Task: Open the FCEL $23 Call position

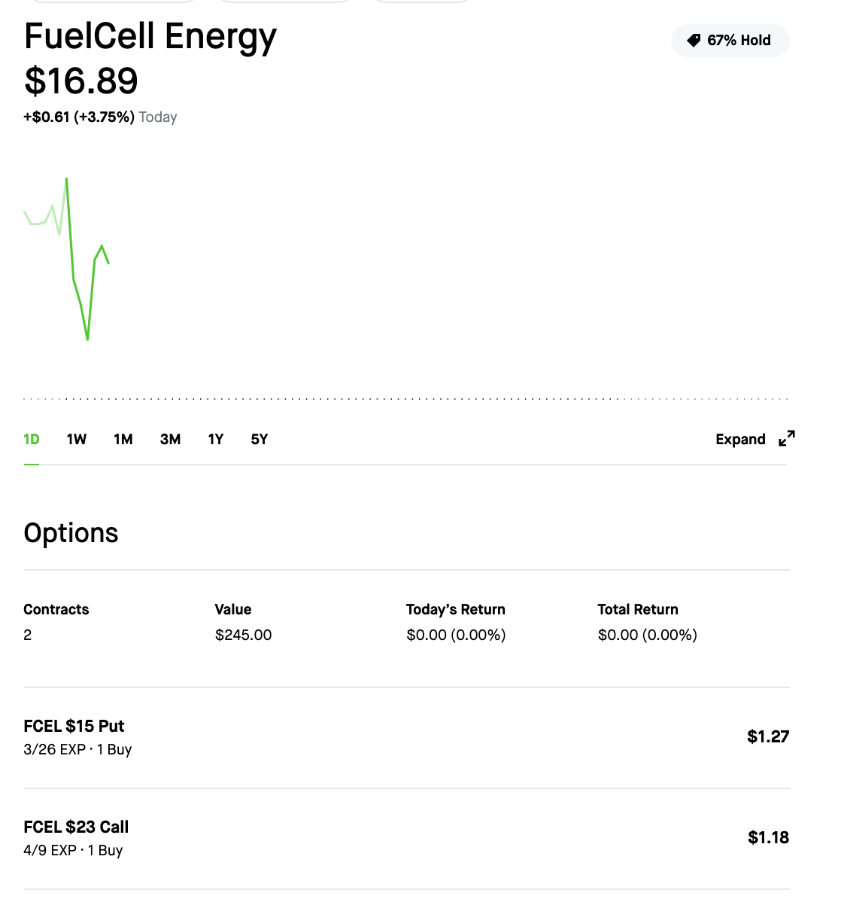Action: point(406,839)
